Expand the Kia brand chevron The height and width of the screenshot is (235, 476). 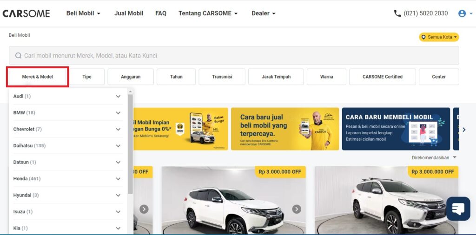(x=118, y=228)
